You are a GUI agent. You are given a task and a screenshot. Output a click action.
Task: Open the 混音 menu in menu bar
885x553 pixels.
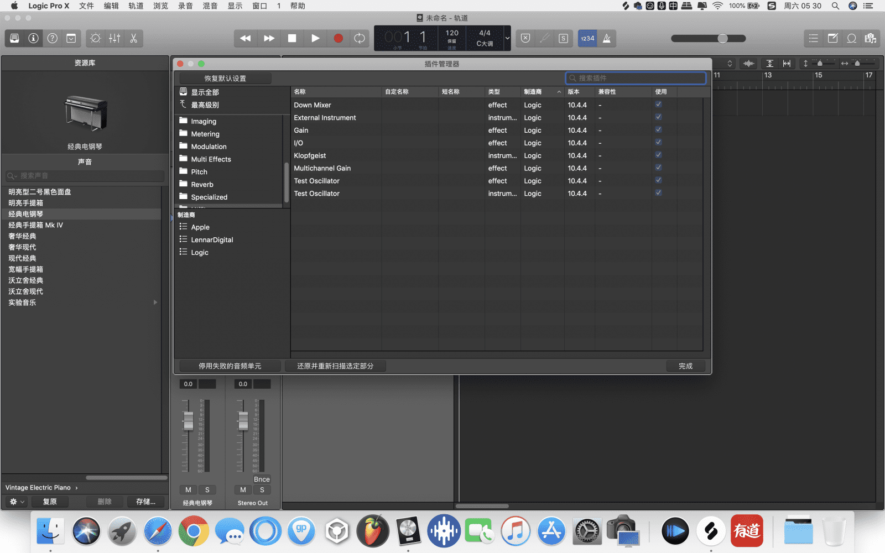(x=210, y=6)
